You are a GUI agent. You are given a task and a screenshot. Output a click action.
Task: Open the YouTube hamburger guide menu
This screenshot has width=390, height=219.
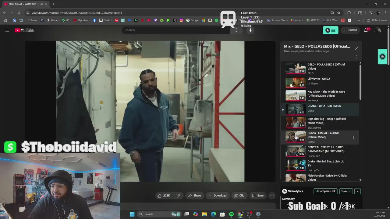(x=7, y=30)
